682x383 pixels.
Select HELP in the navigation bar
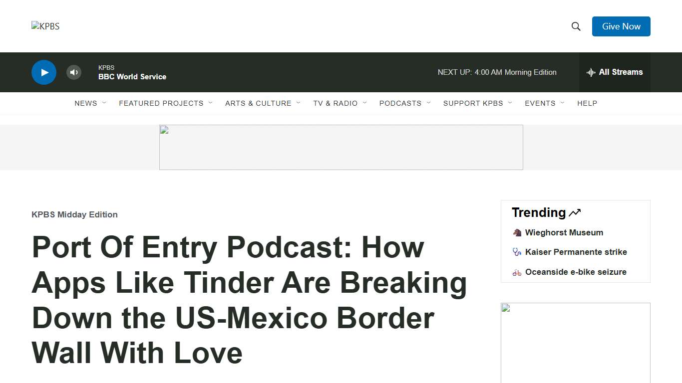[587, 103]
